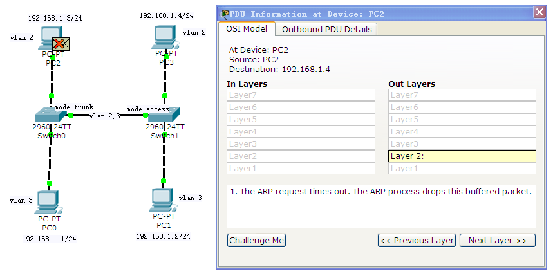Click the failed PDU envelope on PC2
The width and height of the screenshot is (553, 278).
click(x=61, y=44)
